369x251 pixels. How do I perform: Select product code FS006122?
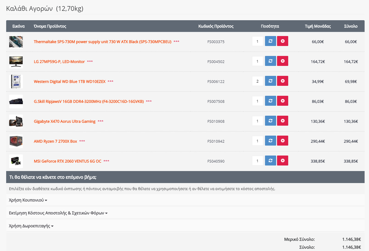(216, 82)
